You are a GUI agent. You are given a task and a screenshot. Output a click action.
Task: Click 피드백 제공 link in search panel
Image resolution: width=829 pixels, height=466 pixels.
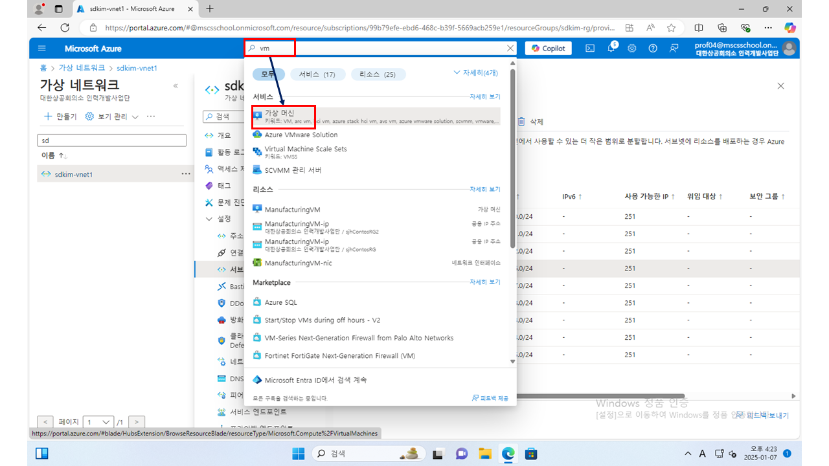490,398
